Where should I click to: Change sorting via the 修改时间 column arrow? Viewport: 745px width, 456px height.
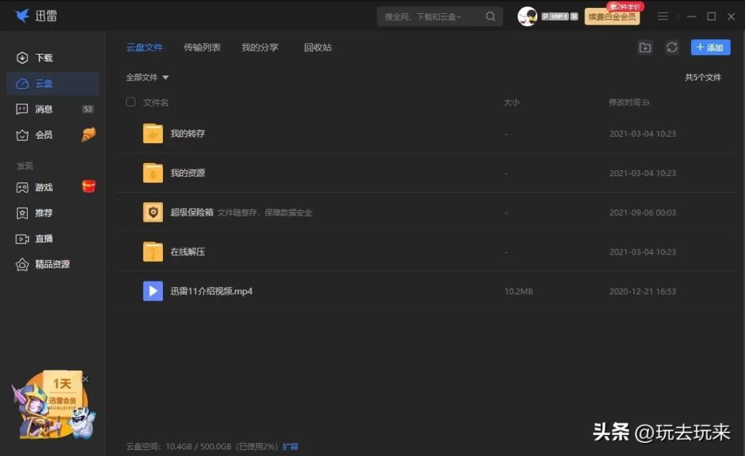[x=645, y=102]
